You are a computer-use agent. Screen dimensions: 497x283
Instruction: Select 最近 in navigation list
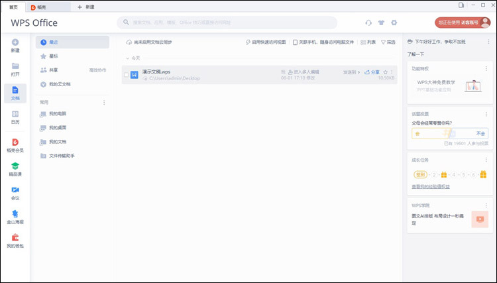coord(73,42)
